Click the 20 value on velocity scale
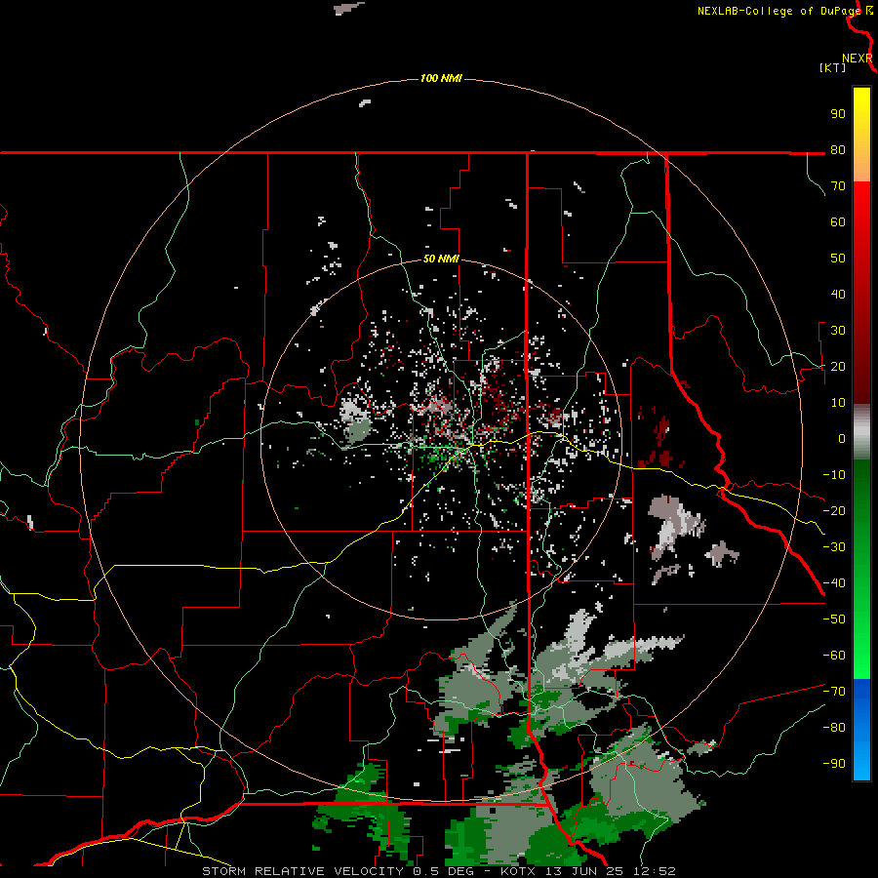The image size is (878, 878). click(838, 366)
